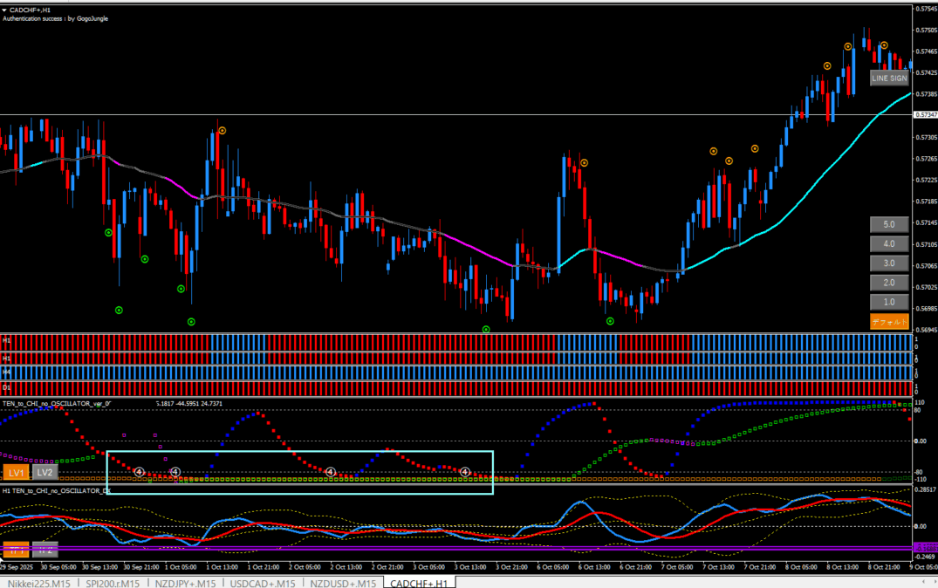Toggle the LINE SIGN button
This screenshot has width=938, height=588.
coord(889,78)
